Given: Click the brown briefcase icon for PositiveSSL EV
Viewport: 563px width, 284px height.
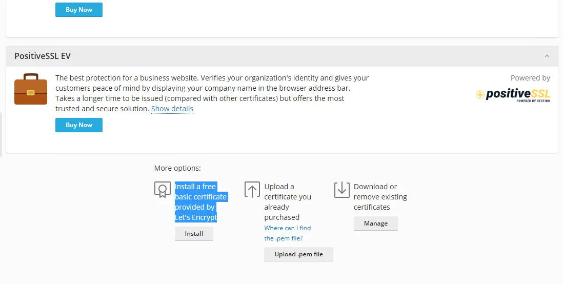Looking at the screenshot, I should [x=31, y=89].
